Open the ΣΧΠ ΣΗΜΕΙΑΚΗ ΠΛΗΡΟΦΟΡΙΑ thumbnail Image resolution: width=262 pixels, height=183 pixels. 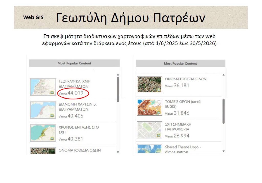[149, 130]
